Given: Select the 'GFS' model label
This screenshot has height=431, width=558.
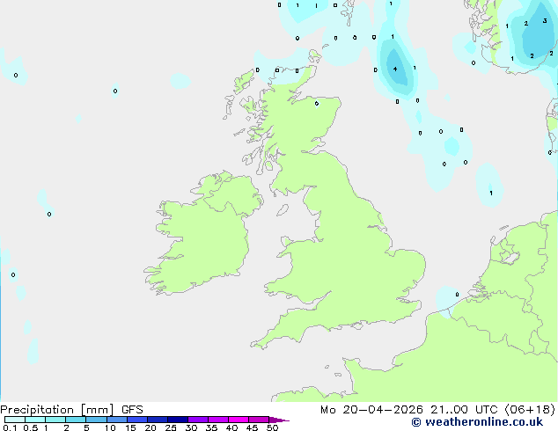Looking at the screenshot, I should point(132,410).
